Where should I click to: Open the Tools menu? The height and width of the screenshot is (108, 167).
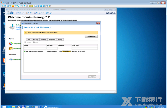tap(29, 13)
